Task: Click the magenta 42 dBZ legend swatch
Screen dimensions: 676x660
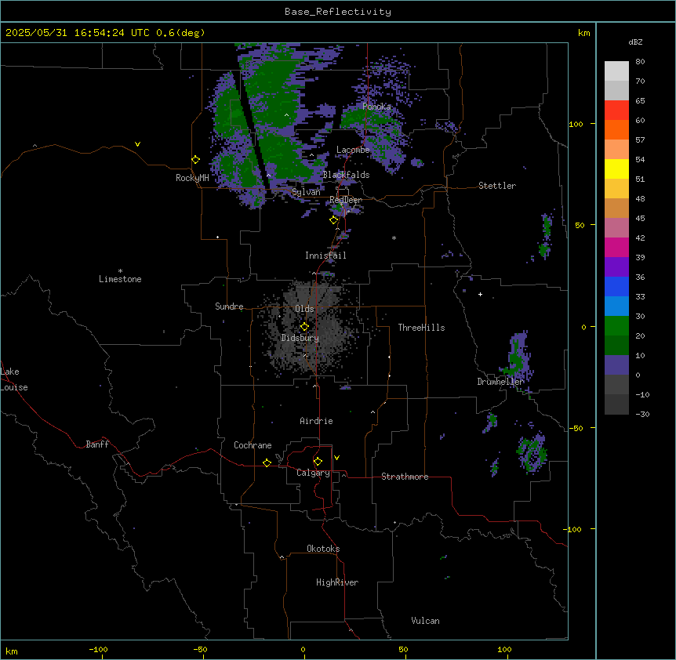Action: pyautogui.click(x=616, y=247)
